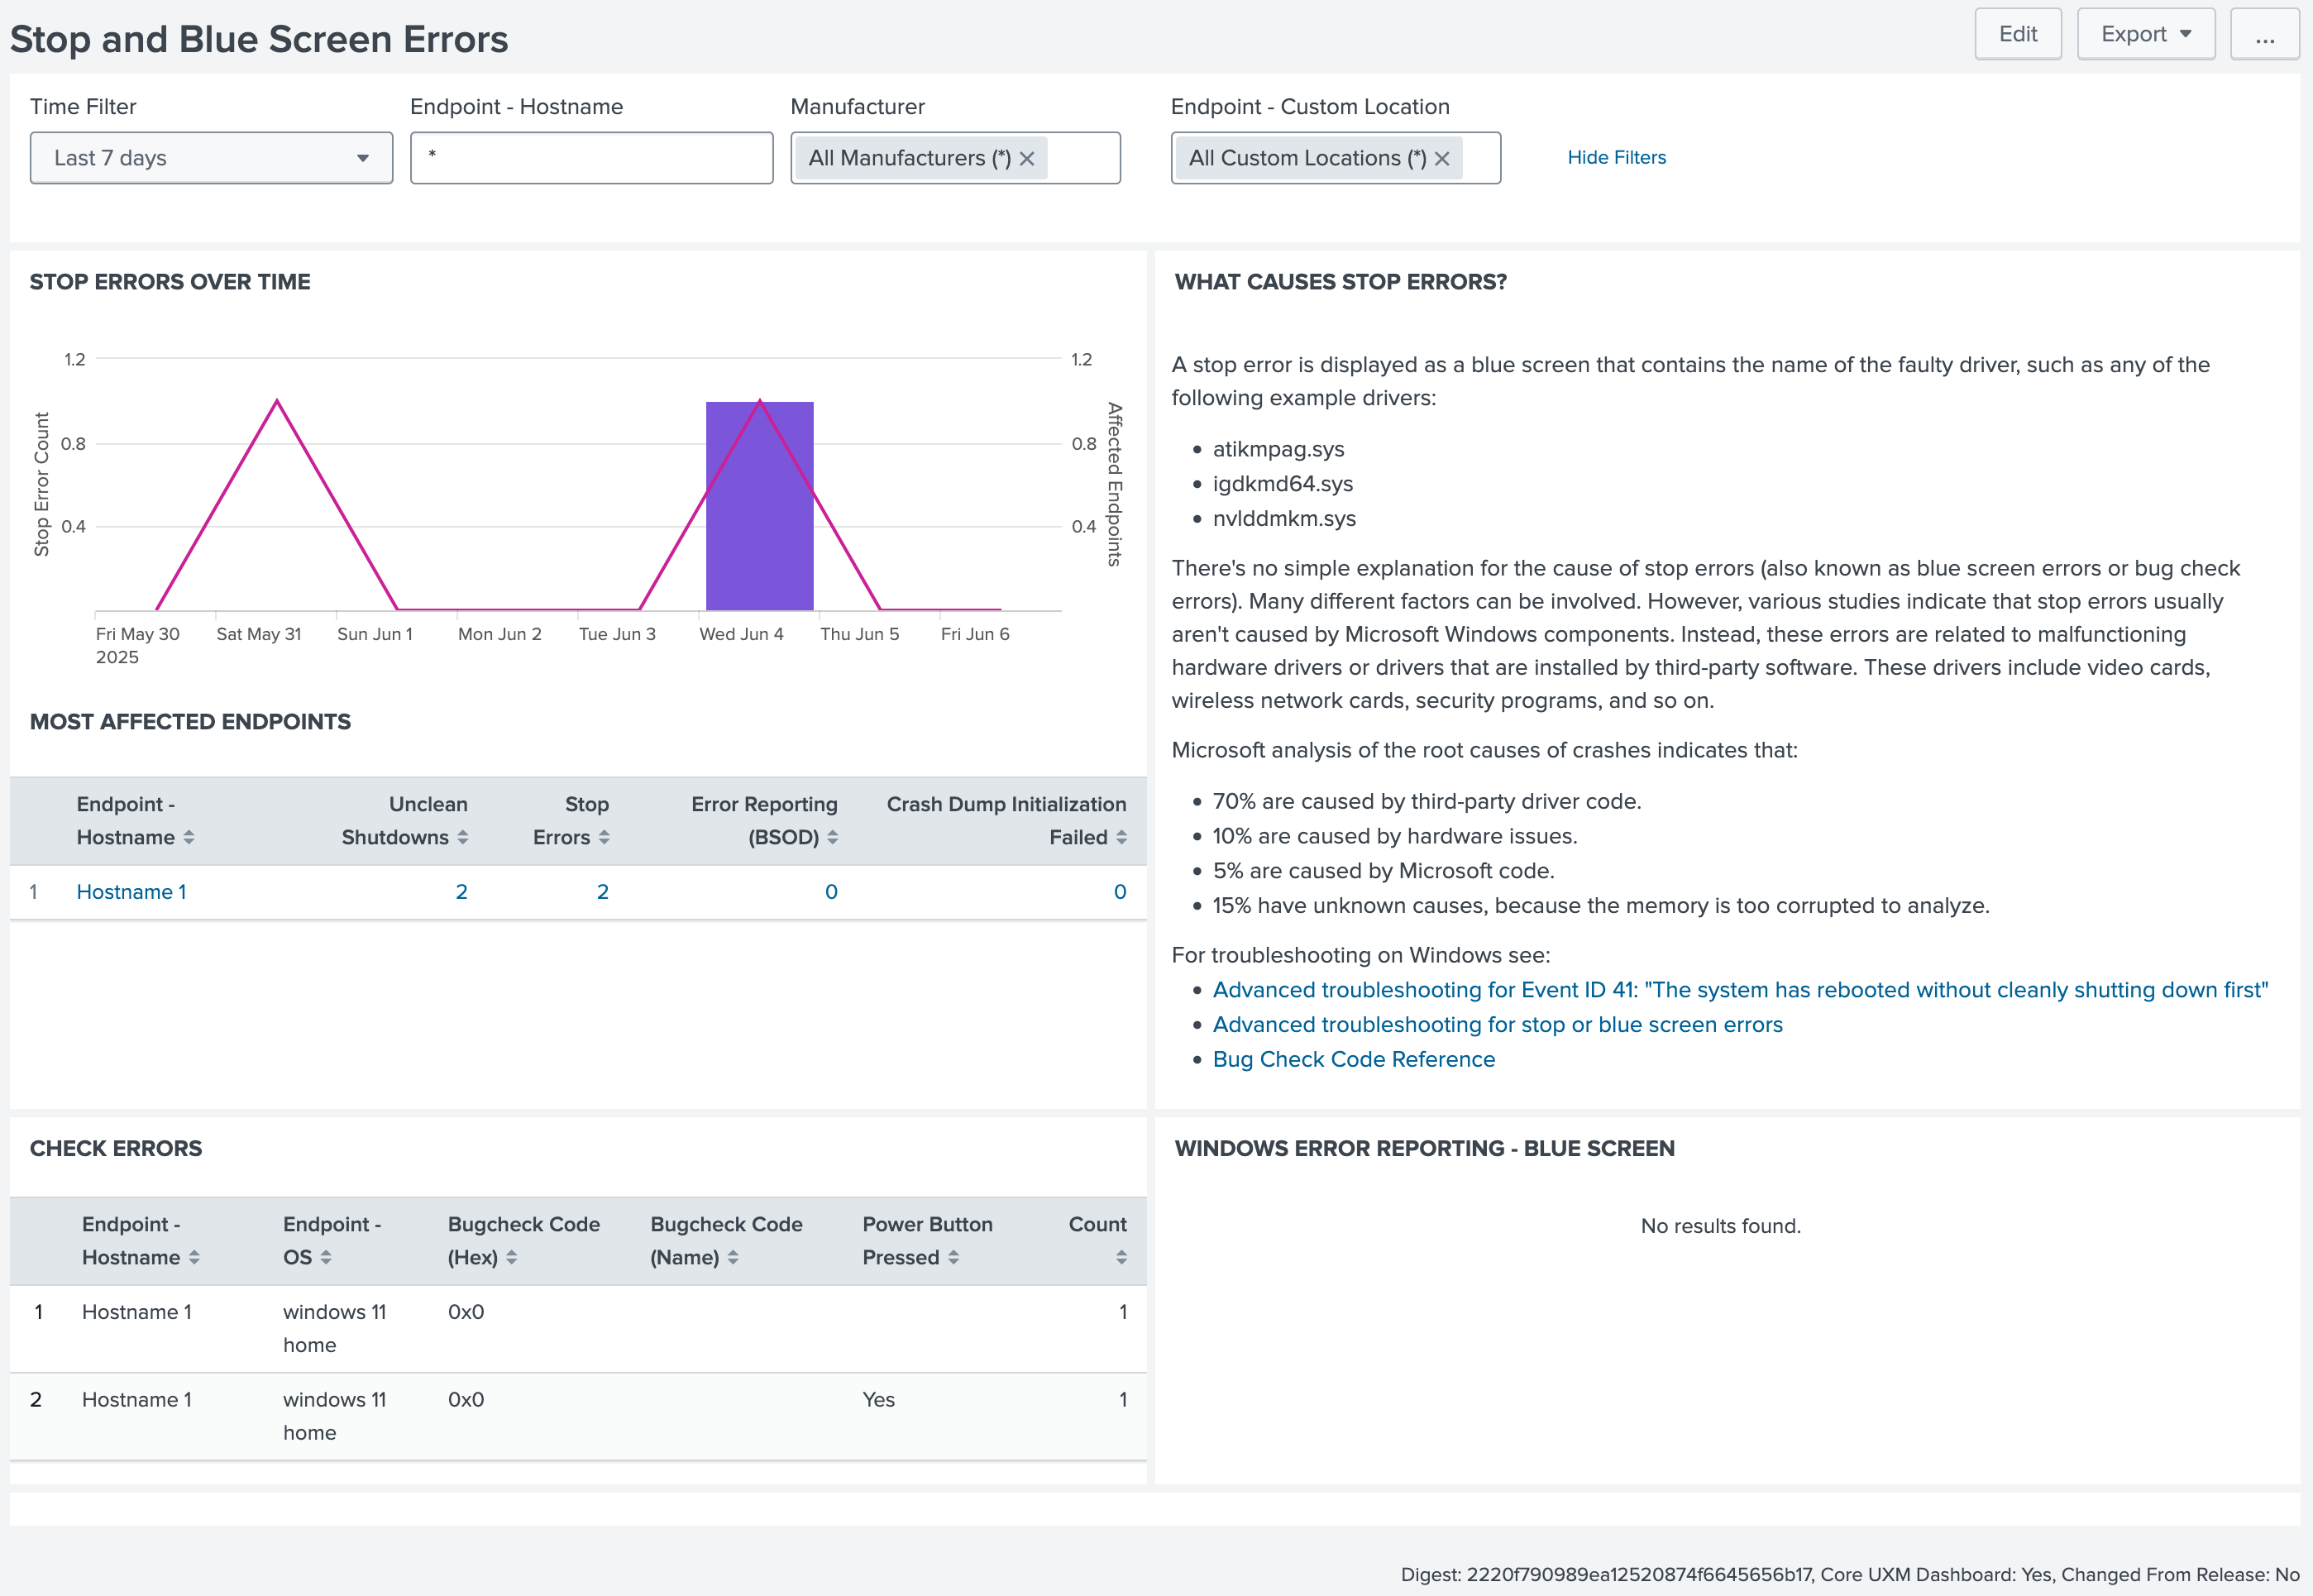The height and width of the screenshot is (1596, 2313).
Task: Open the Hostname 1 endpoint link
Action: [131, 892]
